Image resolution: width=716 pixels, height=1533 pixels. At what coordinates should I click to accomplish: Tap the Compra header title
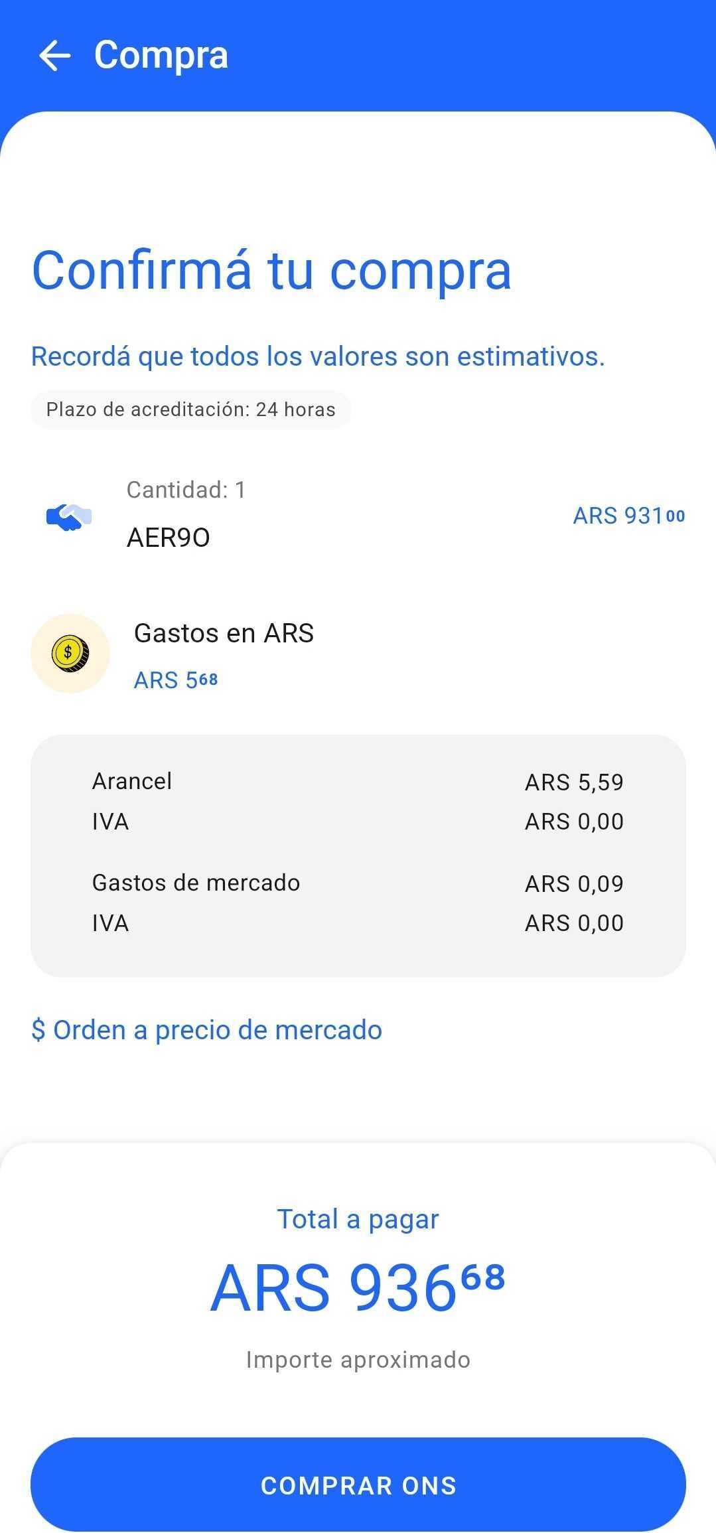[161, 55]
